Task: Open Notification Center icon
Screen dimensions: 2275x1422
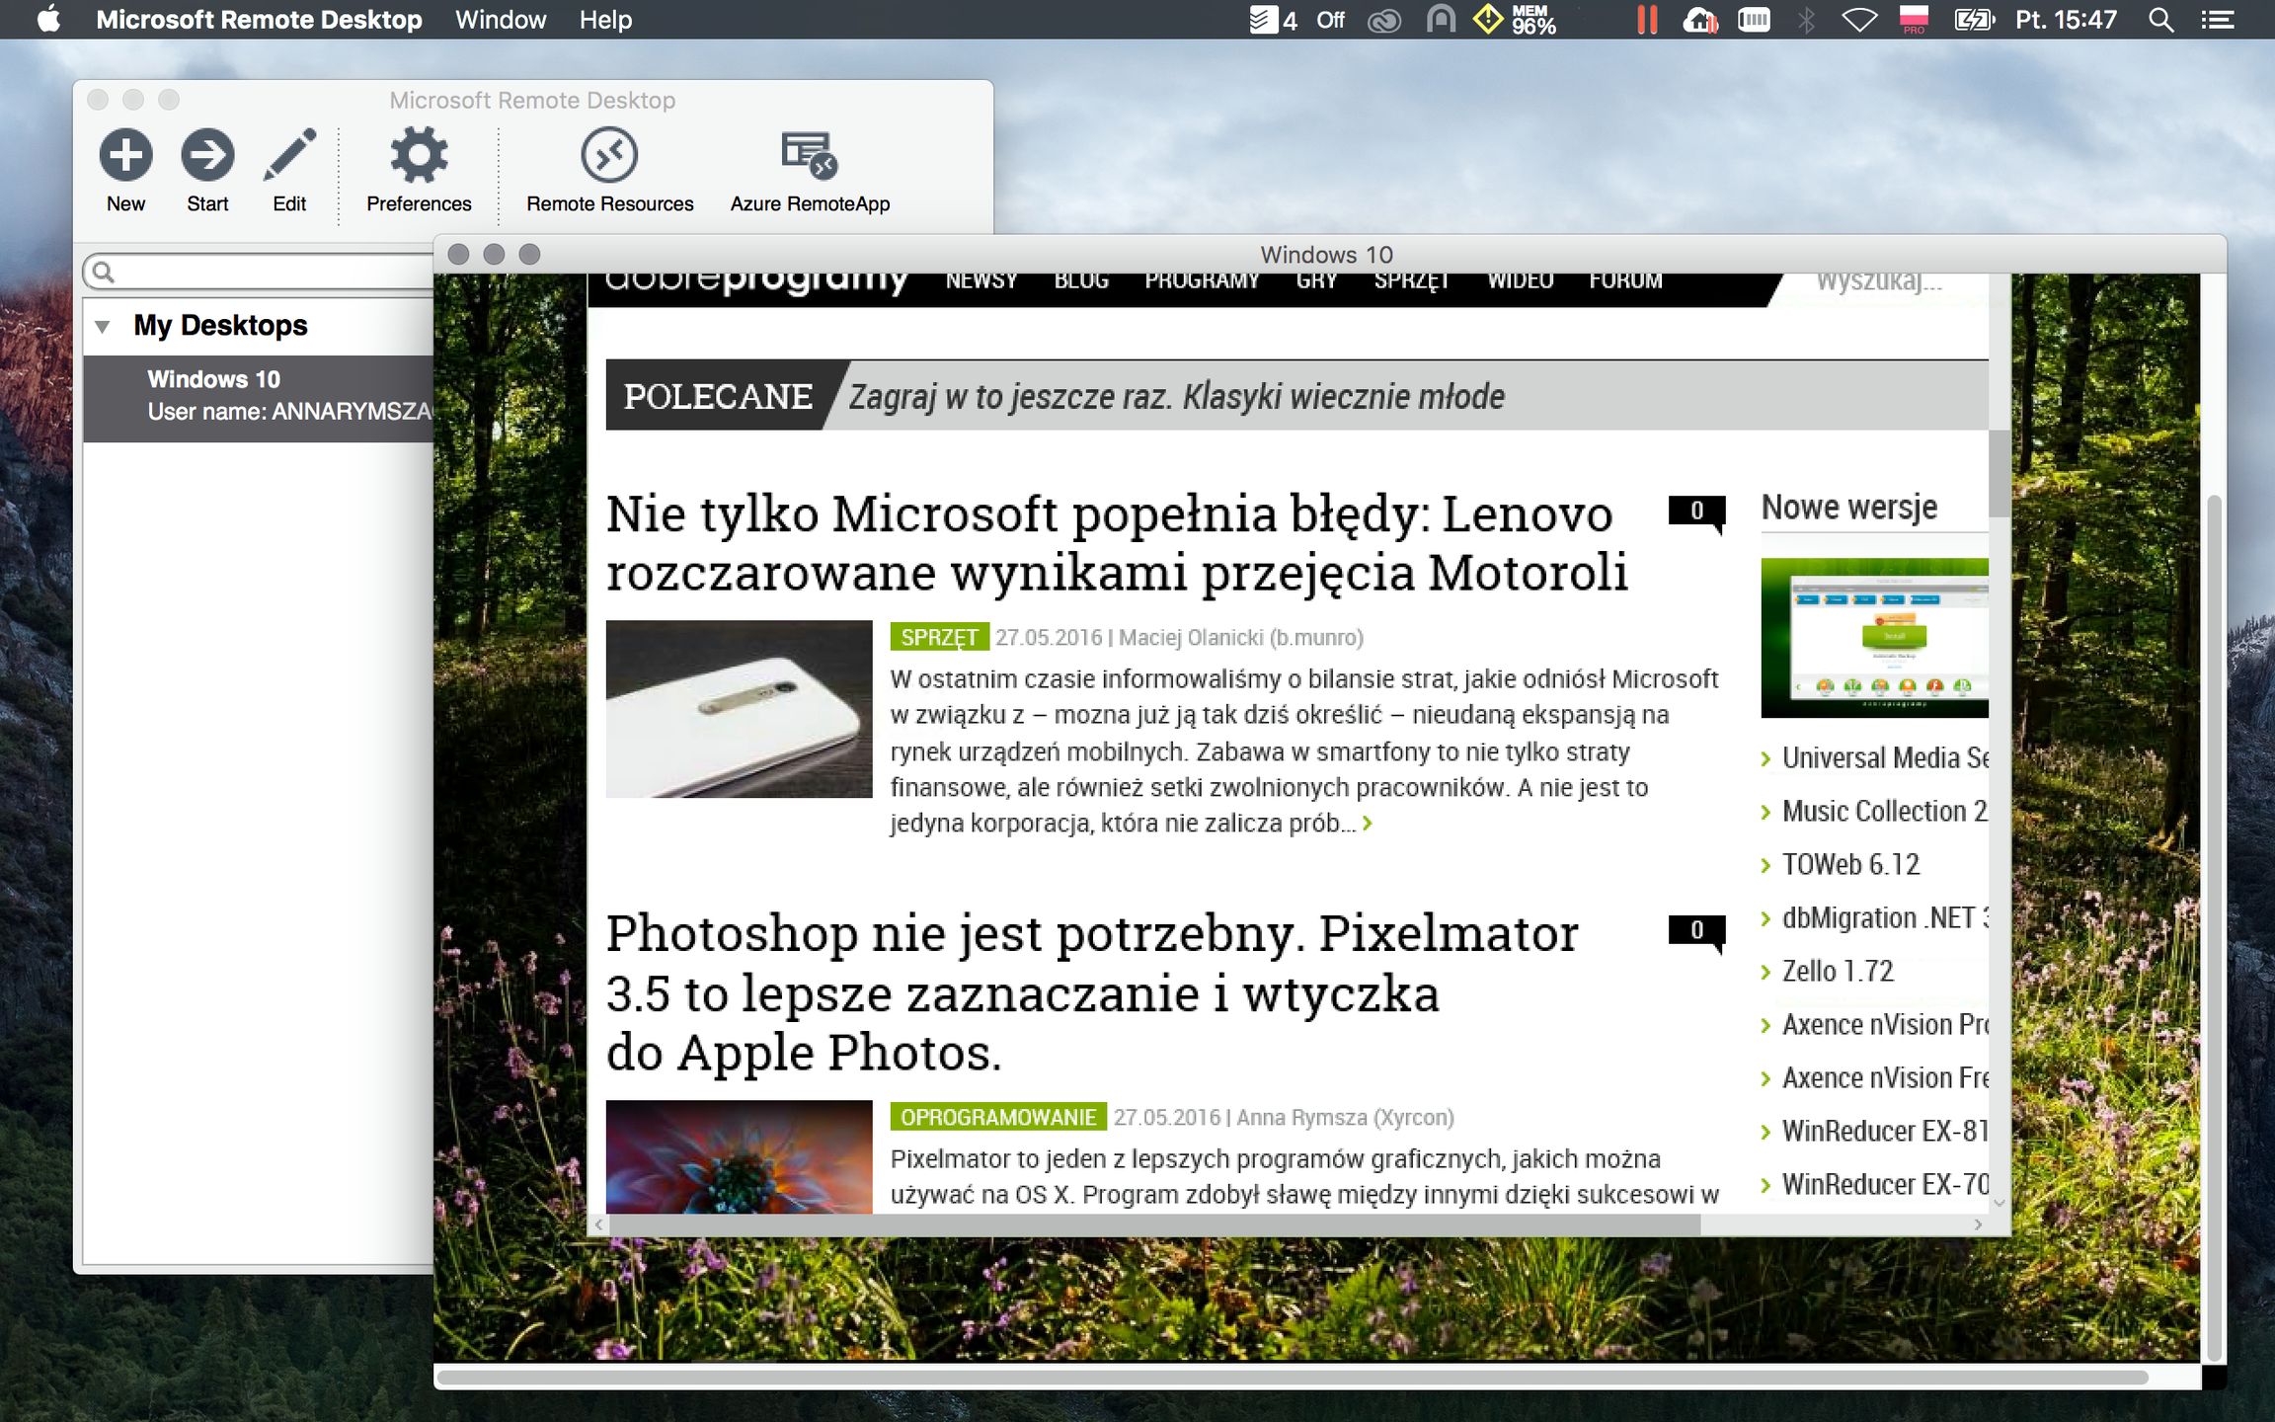Action: [2217, 20]
